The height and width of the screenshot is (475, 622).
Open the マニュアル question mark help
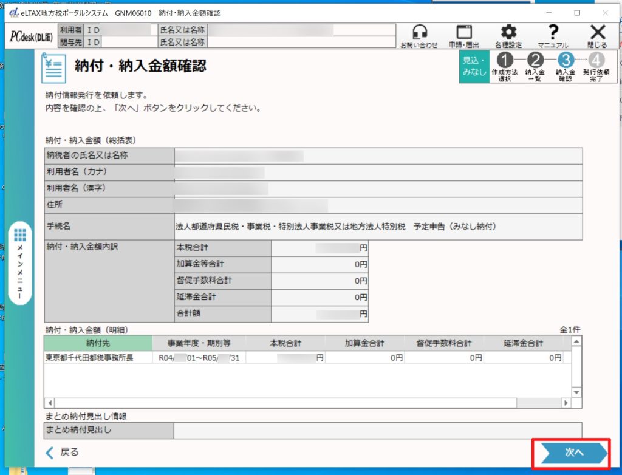[x=553, y=36]
